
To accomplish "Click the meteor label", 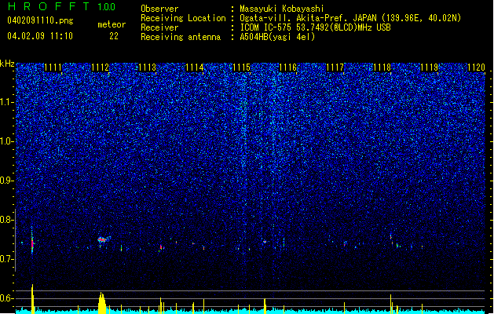I will point(112,24).
